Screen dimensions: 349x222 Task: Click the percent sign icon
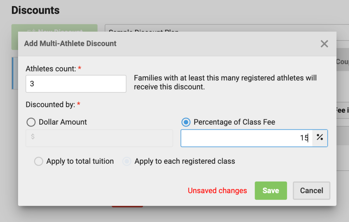pyautogui.click(x=320, y=138)
